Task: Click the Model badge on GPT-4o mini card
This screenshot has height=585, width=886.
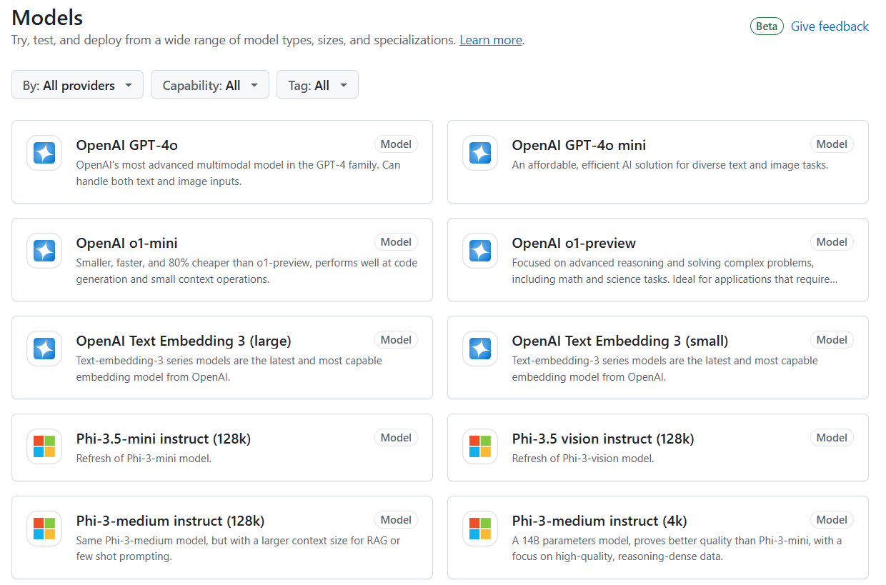Action: click(832, 144)
